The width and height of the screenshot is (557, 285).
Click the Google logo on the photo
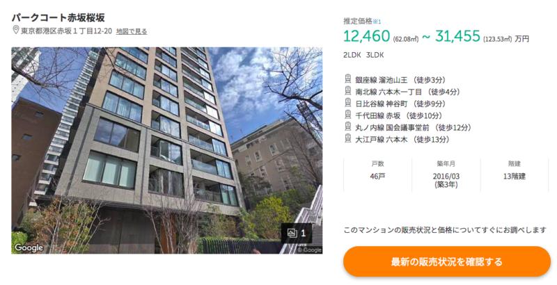click(x=29, y=247)
